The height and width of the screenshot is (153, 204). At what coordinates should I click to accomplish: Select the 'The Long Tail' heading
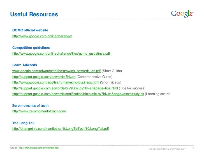(x=23, y=123)
